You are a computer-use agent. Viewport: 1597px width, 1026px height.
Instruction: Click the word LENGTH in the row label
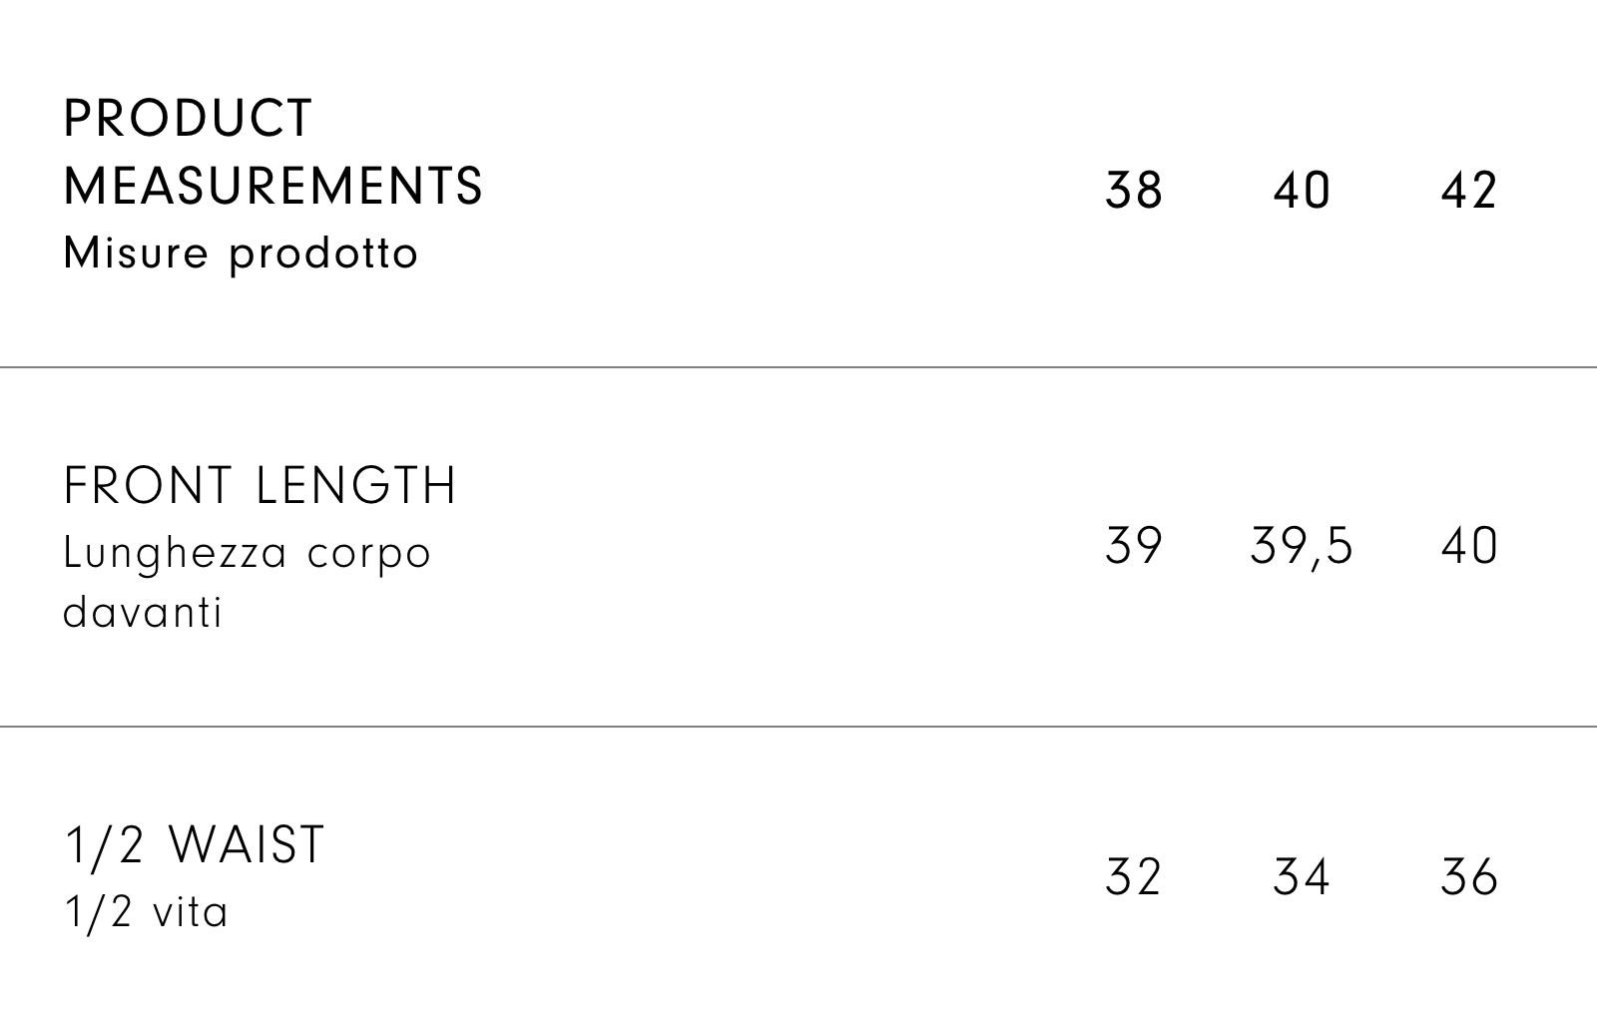356,486
